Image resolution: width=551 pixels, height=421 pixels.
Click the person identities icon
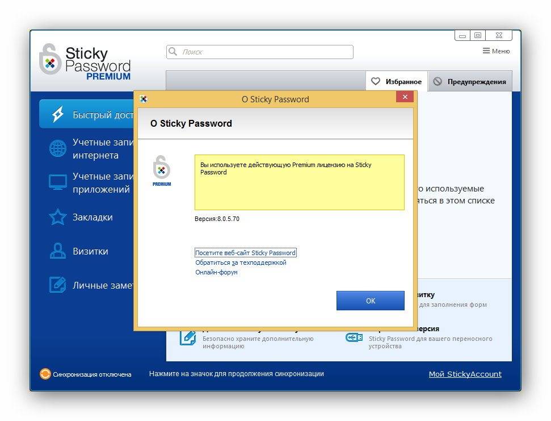pyautogui.click(x=58, y=251)
